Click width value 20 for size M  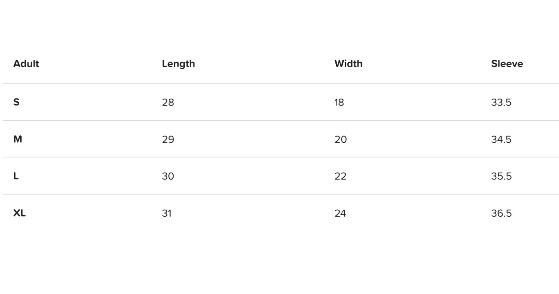(340, 140)
